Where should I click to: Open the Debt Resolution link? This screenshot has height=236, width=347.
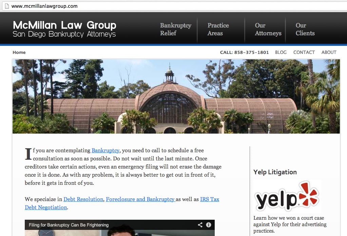pos(83,199)
